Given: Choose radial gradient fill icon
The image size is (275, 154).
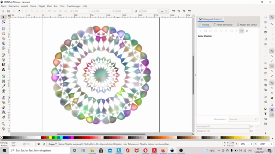Looking at the screenshot, I should (216, 31).
